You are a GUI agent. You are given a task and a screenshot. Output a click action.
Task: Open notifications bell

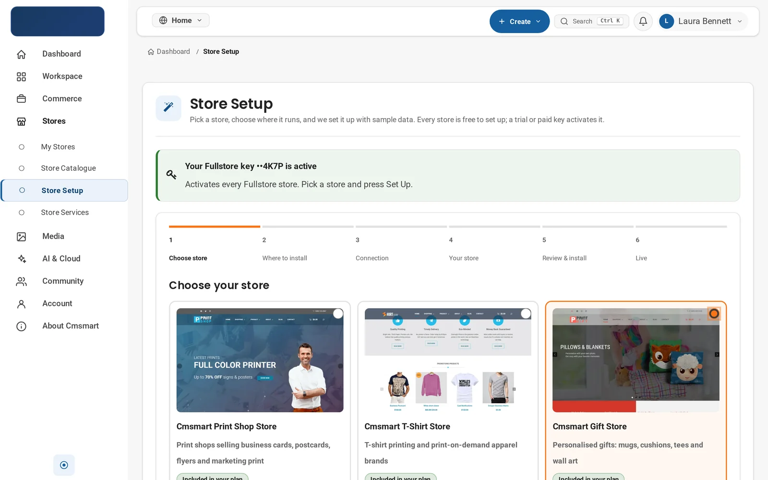643,21
